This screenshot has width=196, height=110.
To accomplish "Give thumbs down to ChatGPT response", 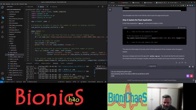I will point(182,63).
